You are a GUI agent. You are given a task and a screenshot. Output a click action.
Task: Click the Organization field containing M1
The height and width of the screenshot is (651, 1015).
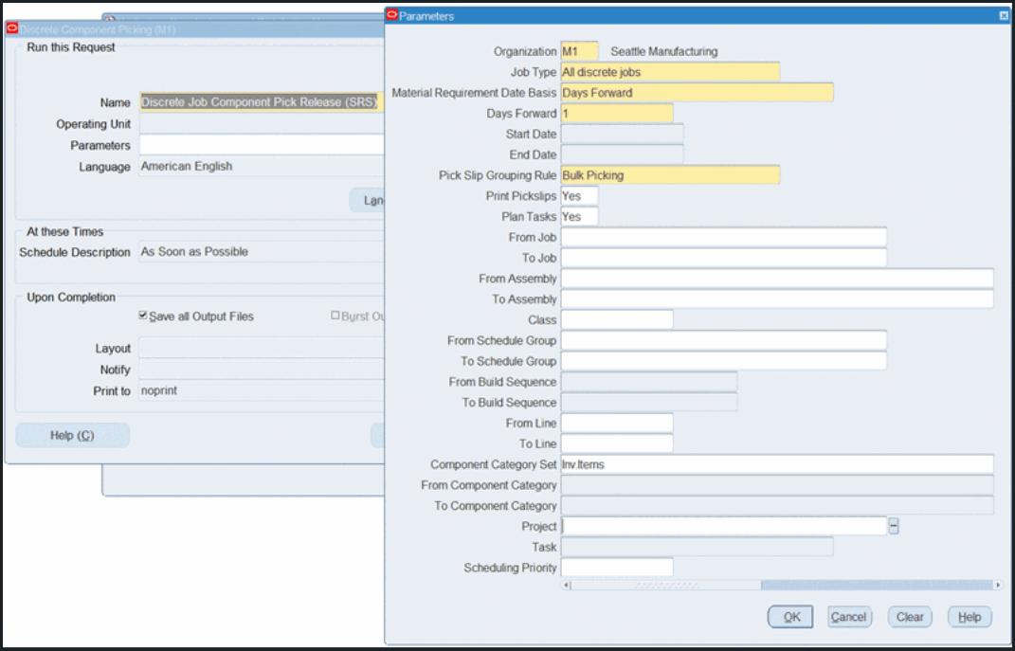point(579,51)
